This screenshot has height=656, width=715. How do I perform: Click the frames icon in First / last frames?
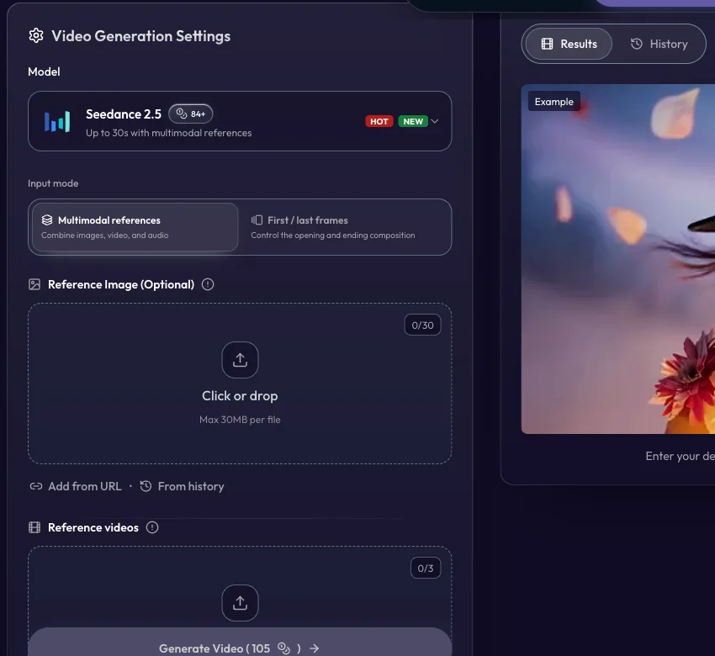pyautogui.click(x=257, y=220)
